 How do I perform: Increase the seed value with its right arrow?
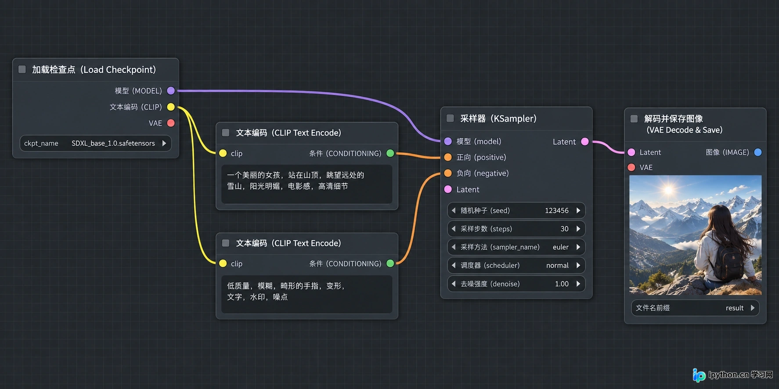pyautogui.click(x=578, y=211)
